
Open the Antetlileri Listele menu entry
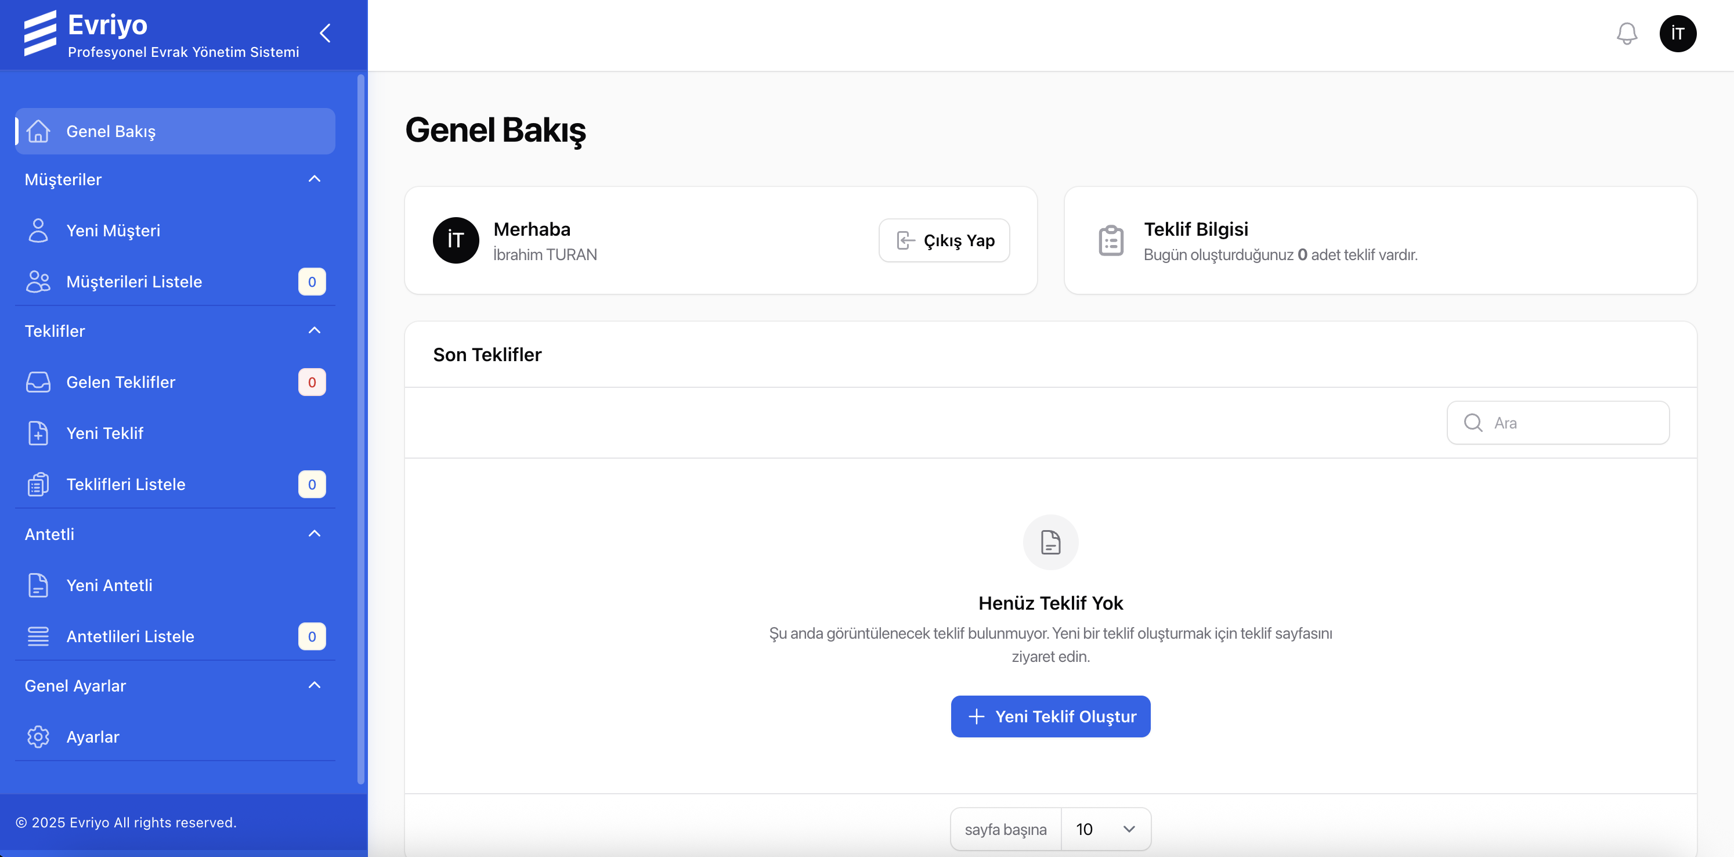pyautogui.click(x=131, y=636)
